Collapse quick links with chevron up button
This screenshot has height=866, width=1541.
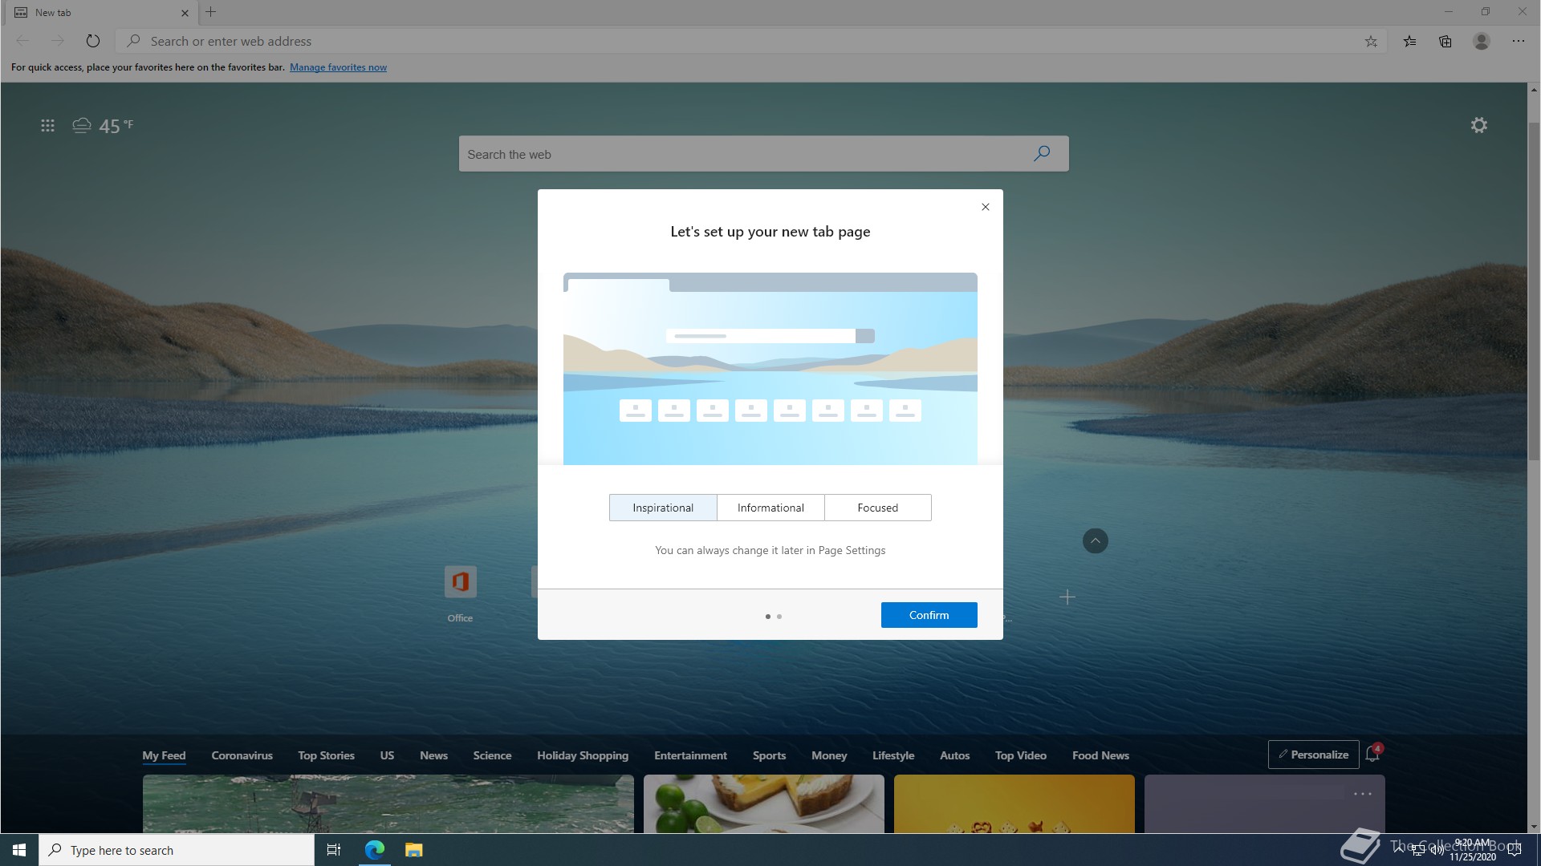click(x=1096, y=540)
